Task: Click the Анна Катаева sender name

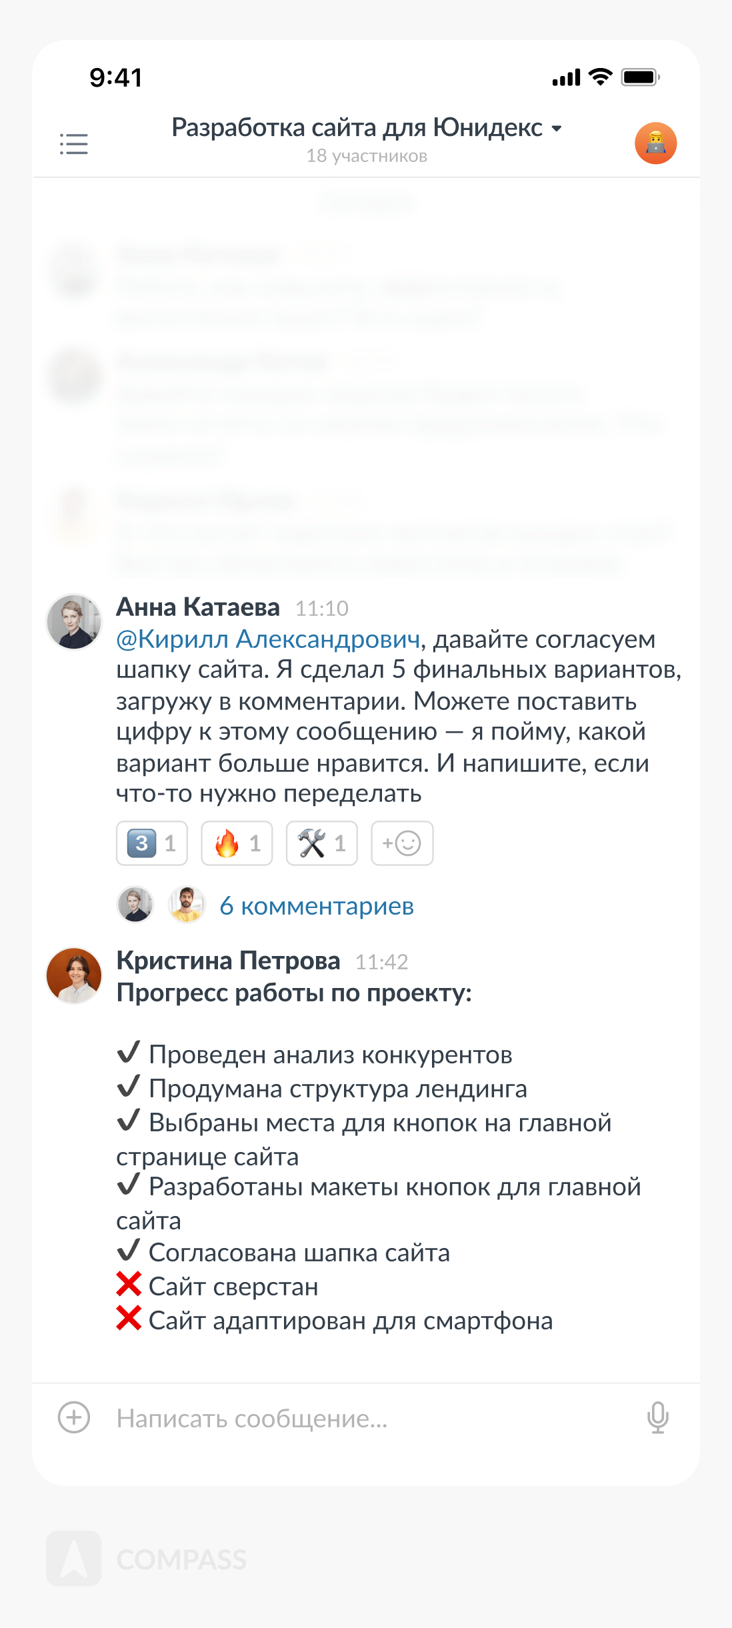Action: pyautogui.click(x=198, y=607)
